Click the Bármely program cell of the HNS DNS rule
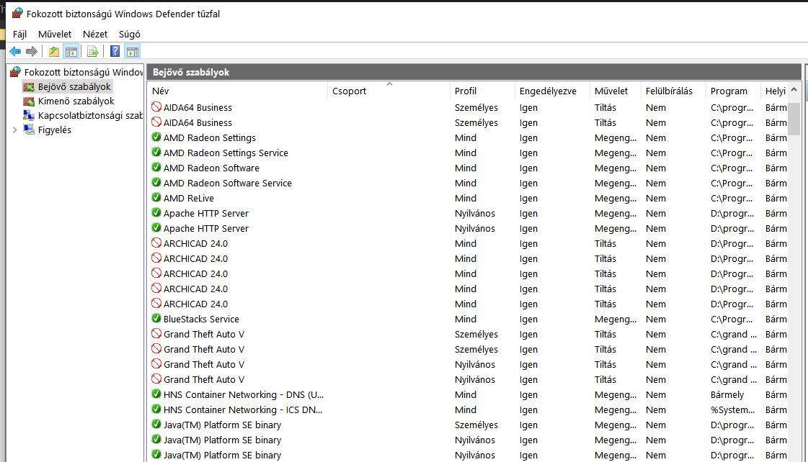This screenshot has width=808, height=462. point(727,394)
